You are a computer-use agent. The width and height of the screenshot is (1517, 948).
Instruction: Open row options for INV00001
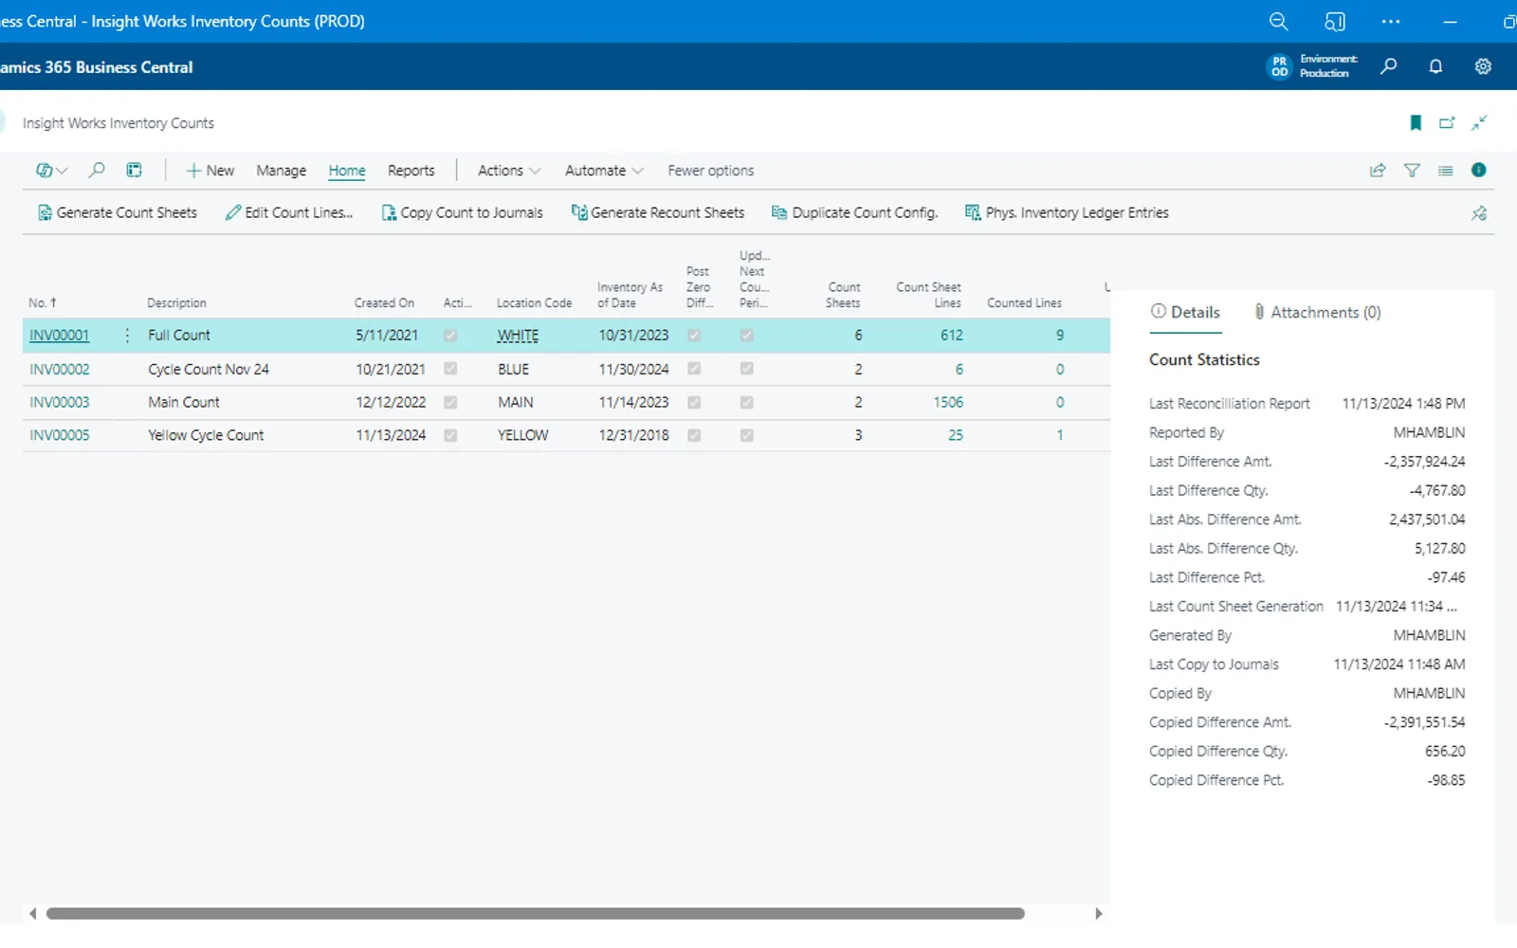(x=127, y=335)
